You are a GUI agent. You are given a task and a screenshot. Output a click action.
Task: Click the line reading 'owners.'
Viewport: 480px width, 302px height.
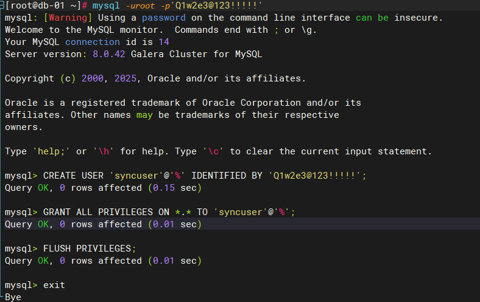click(x=24, y=127)
